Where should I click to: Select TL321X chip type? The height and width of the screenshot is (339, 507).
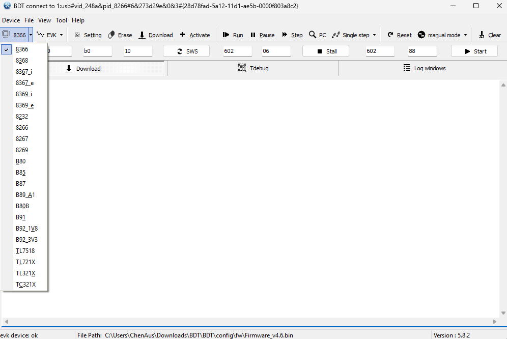pyautogui.click(x=25, y=273)
